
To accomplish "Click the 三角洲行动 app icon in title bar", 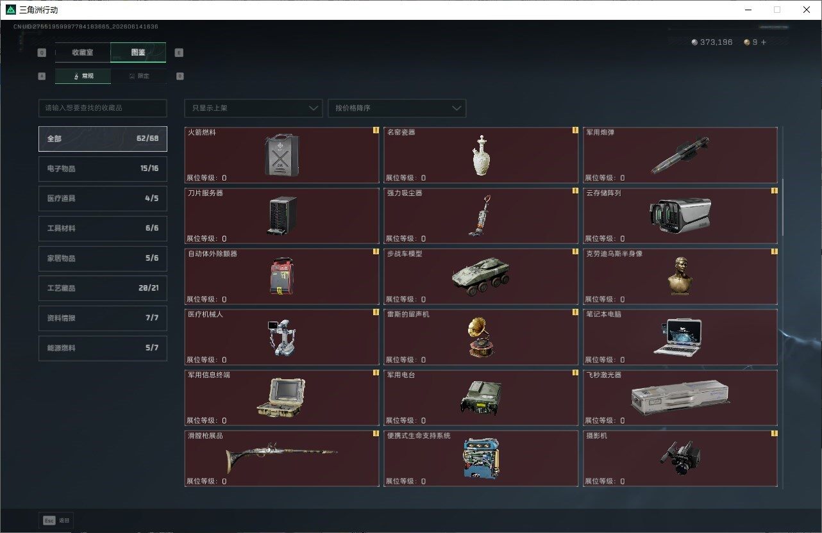I will (11, 10).
